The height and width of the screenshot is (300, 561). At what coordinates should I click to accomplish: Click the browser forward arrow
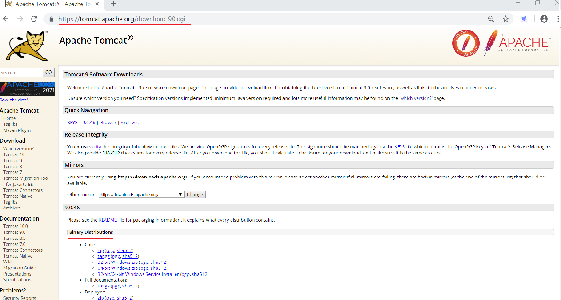click(x=20, y=19)
